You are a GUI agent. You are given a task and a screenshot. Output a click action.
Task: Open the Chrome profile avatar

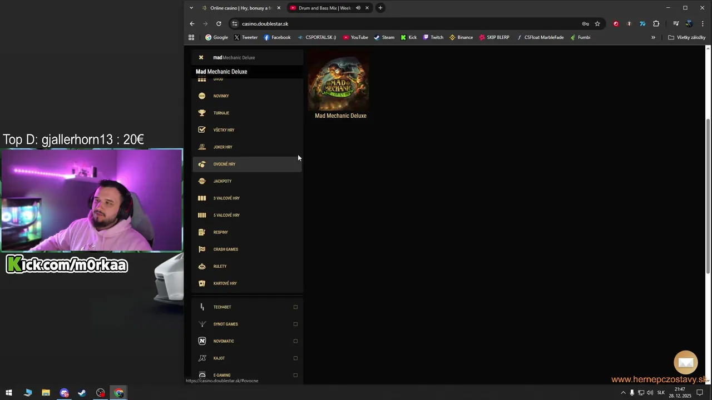tap(689, 24)
